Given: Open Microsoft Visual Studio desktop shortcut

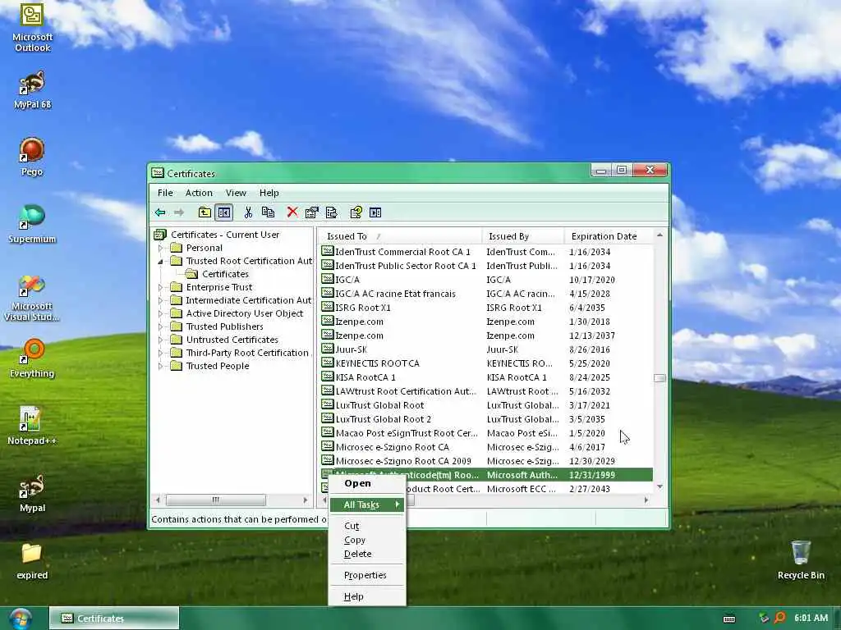Looking at the screenshot, I should (x=32, y=298).
